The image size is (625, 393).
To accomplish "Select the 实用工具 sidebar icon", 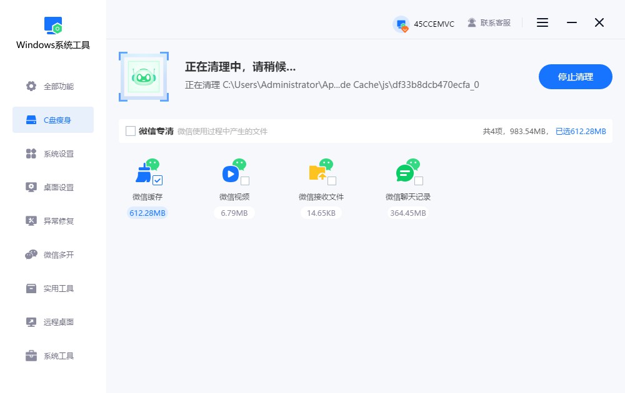I will [x=31, y=288].
